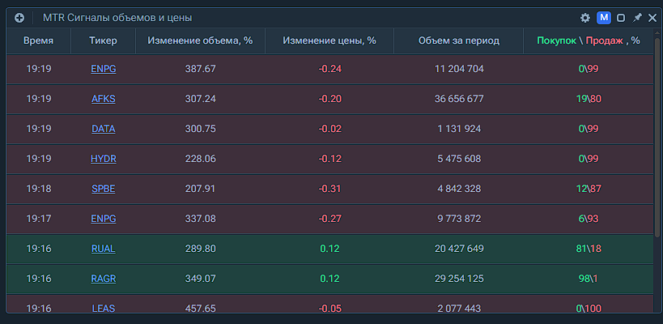Maximize the widget with the square icon

coord(621,18)
